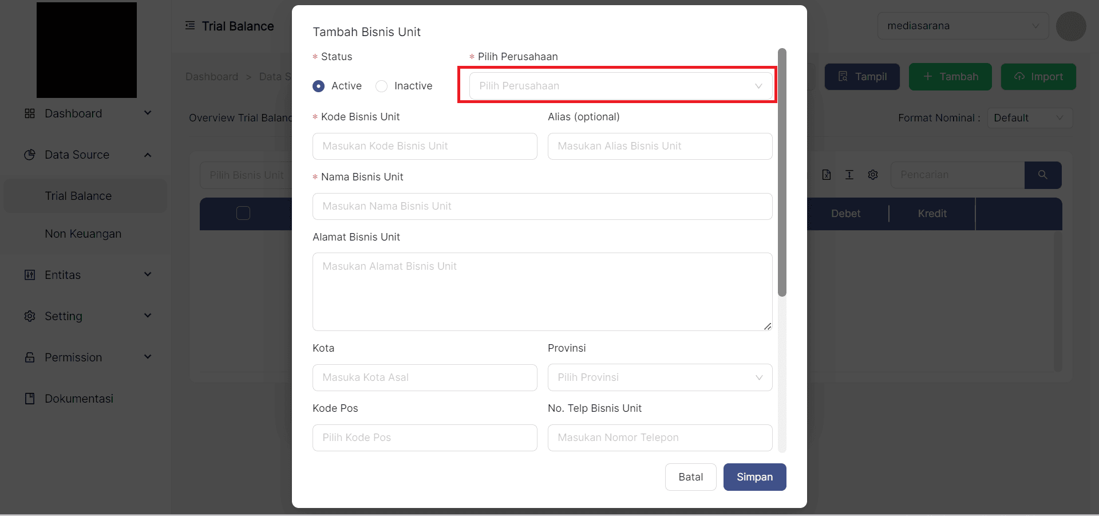
Task: Expand the mediasarana company selector
Action: (962, 26)
